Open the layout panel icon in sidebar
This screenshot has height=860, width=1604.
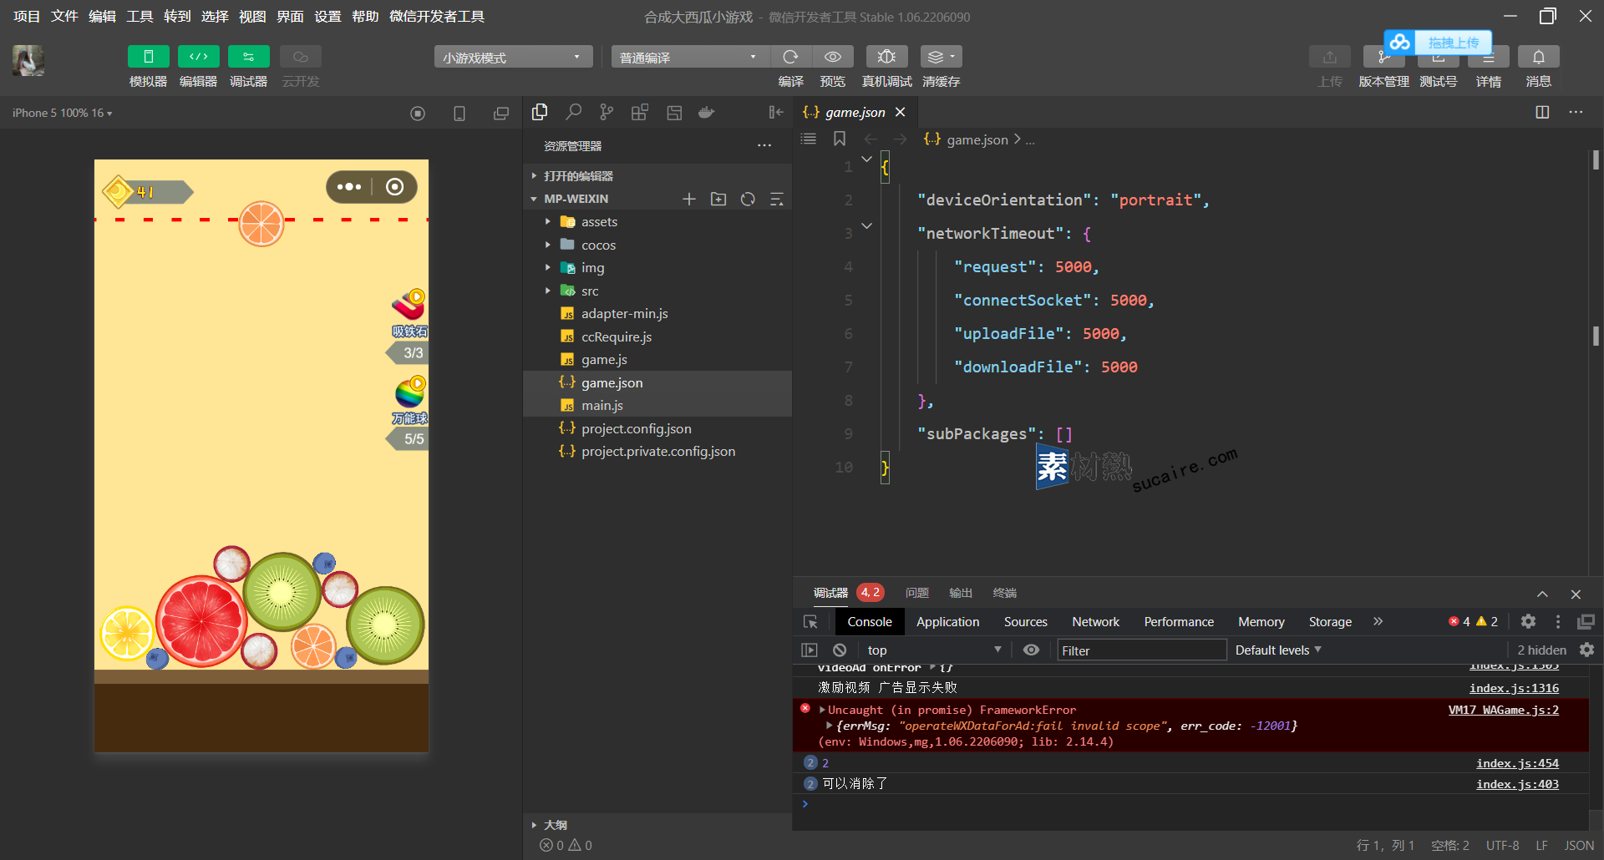pos(674,112)
